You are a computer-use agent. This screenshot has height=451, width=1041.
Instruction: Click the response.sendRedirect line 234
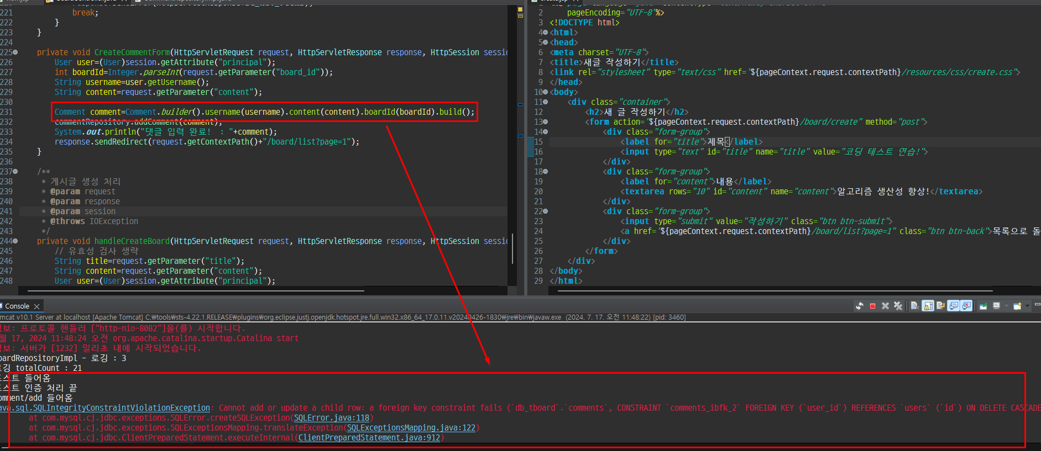[207, 142]
